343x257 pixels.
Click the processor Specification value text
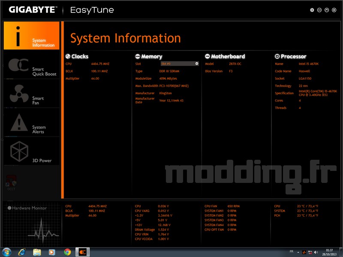318,93
